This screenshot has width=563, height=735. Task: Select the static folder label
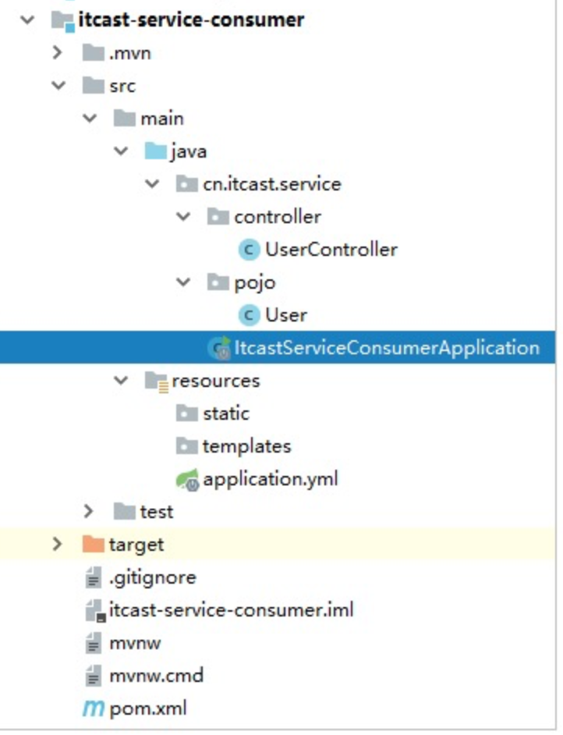tap(226, 414)
